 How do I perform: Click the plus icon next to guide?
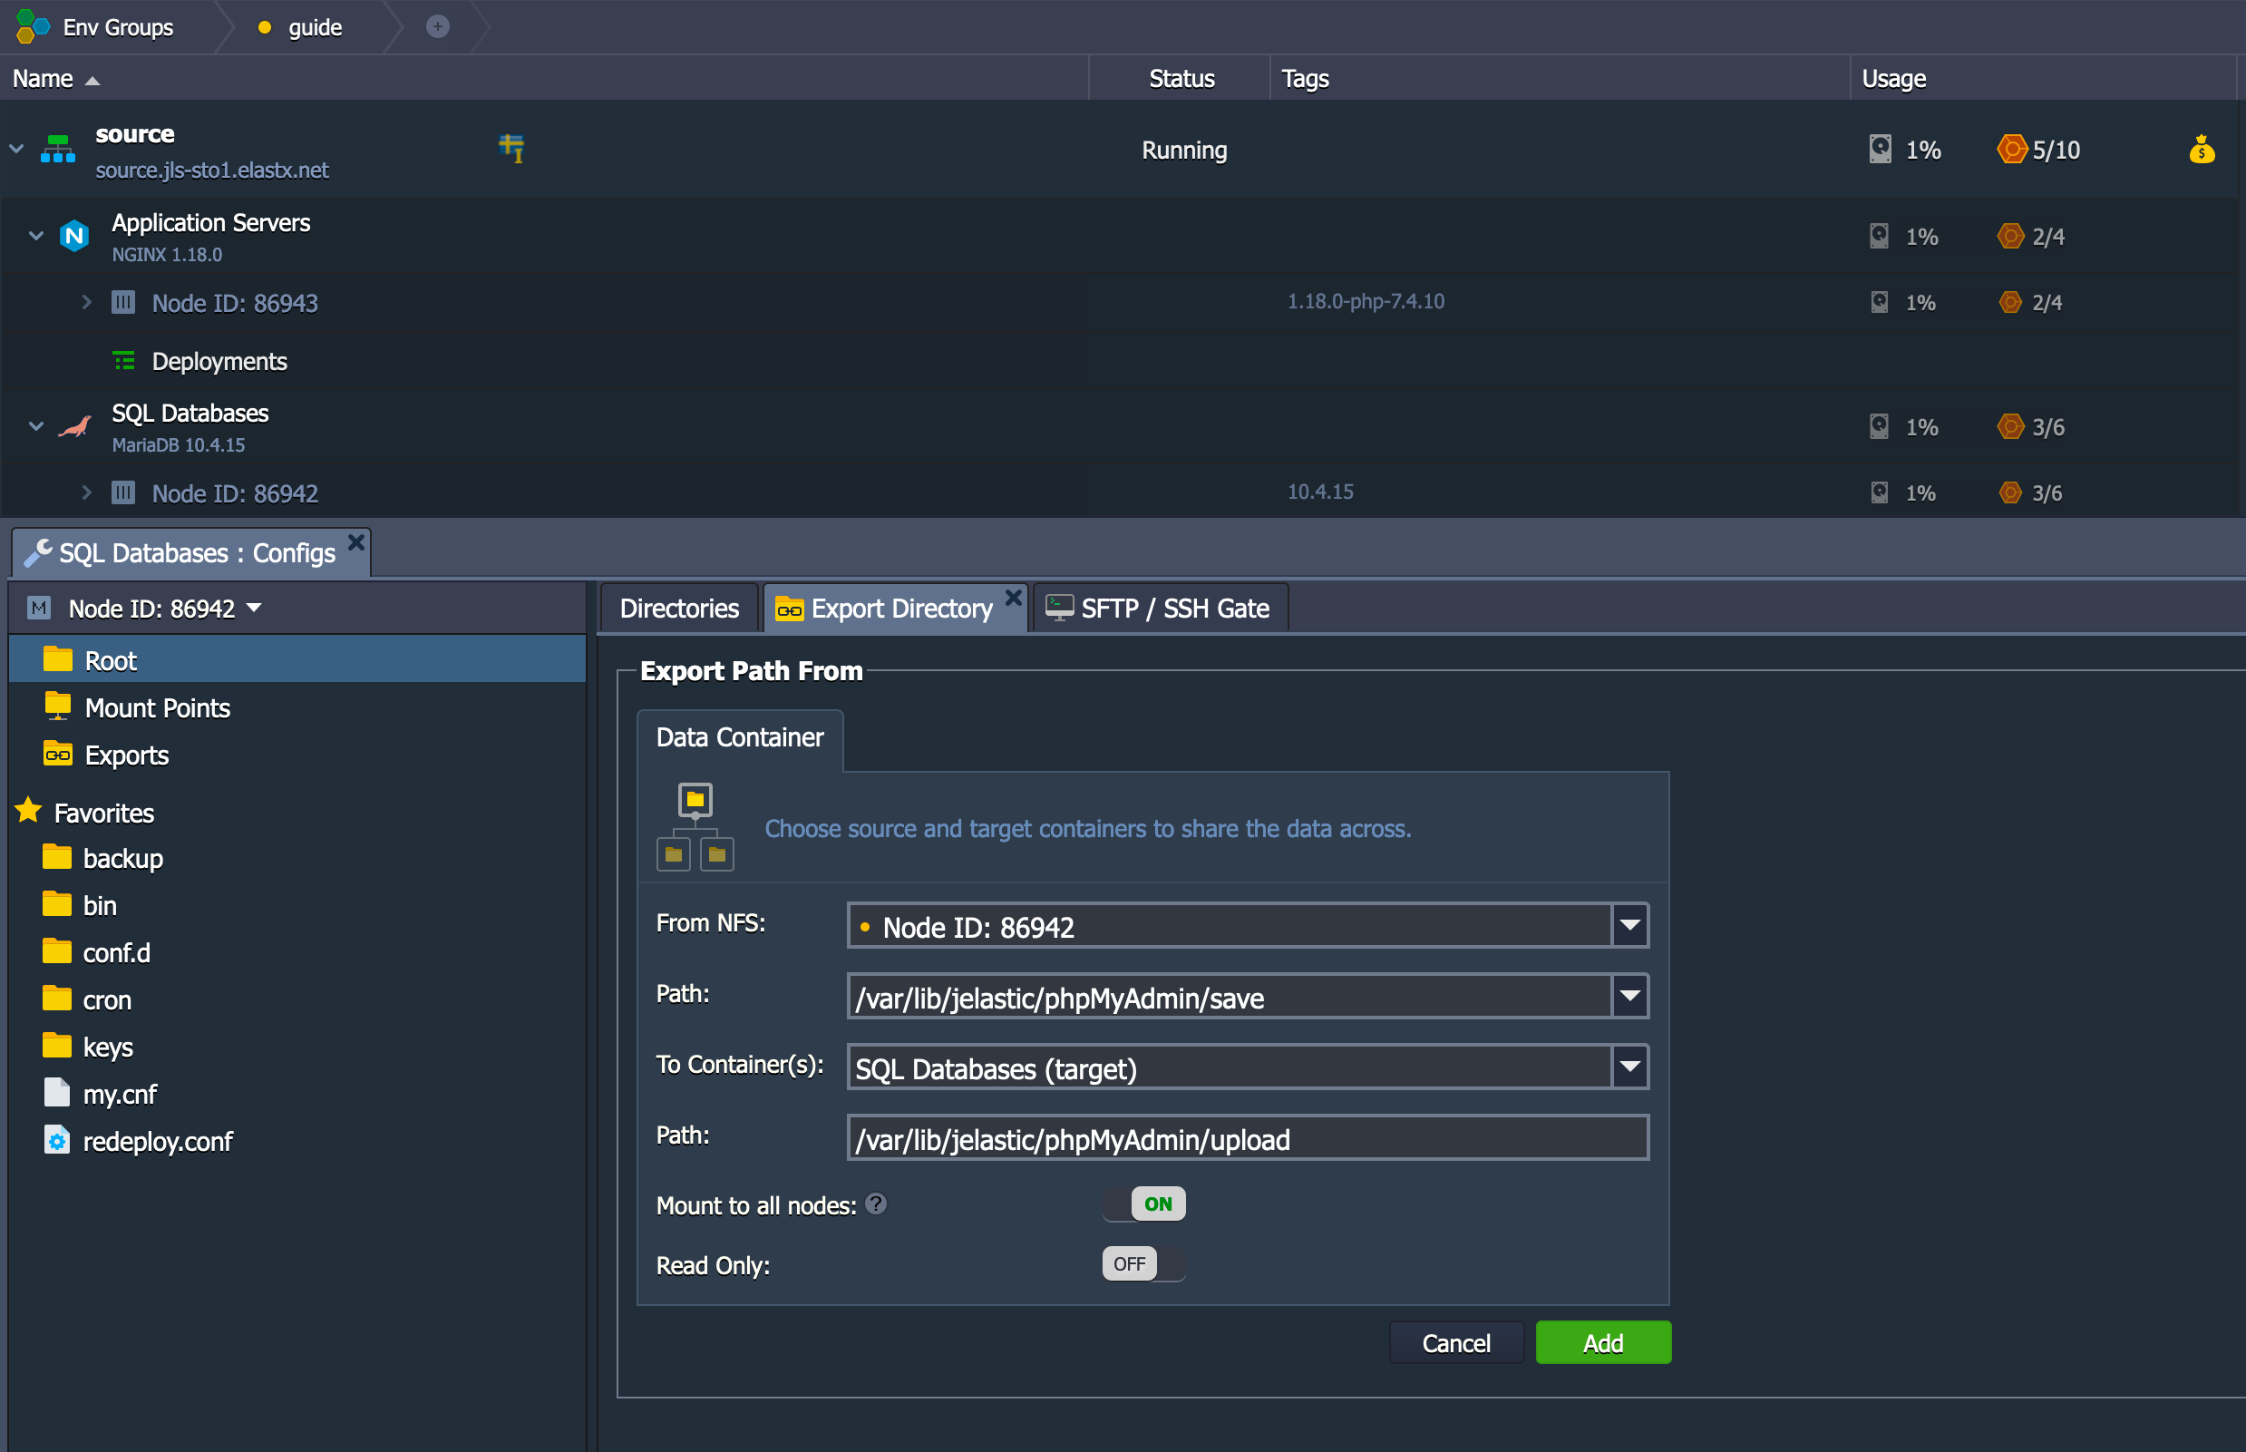pyautogui.click(x=437, y=26)
